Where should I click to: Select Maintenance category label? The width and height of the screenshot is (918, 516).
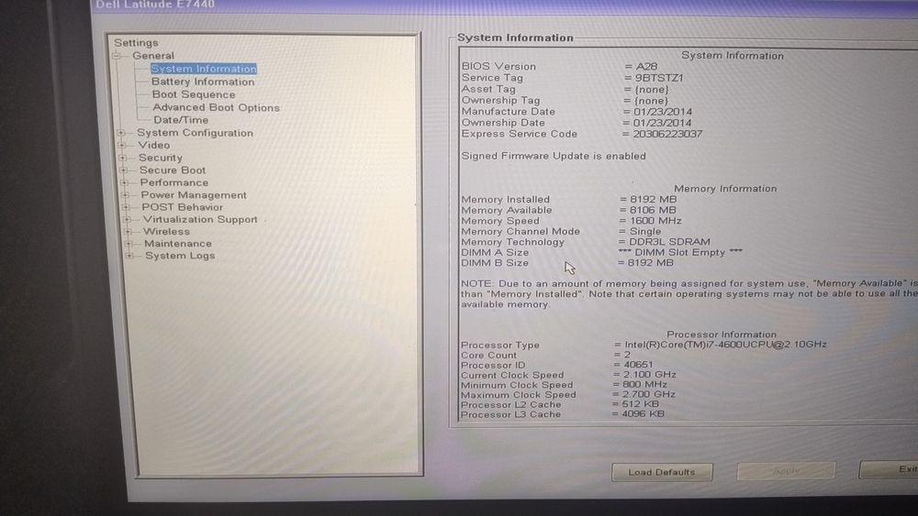[x=178, y=244]
